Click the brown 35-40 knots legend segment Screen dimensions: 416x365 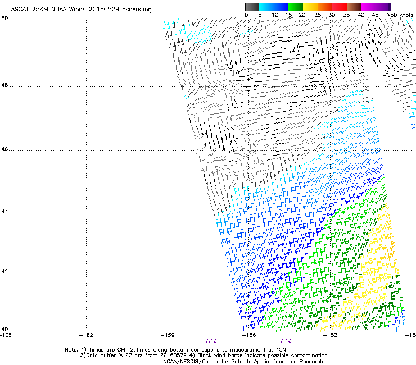[354, 7]
